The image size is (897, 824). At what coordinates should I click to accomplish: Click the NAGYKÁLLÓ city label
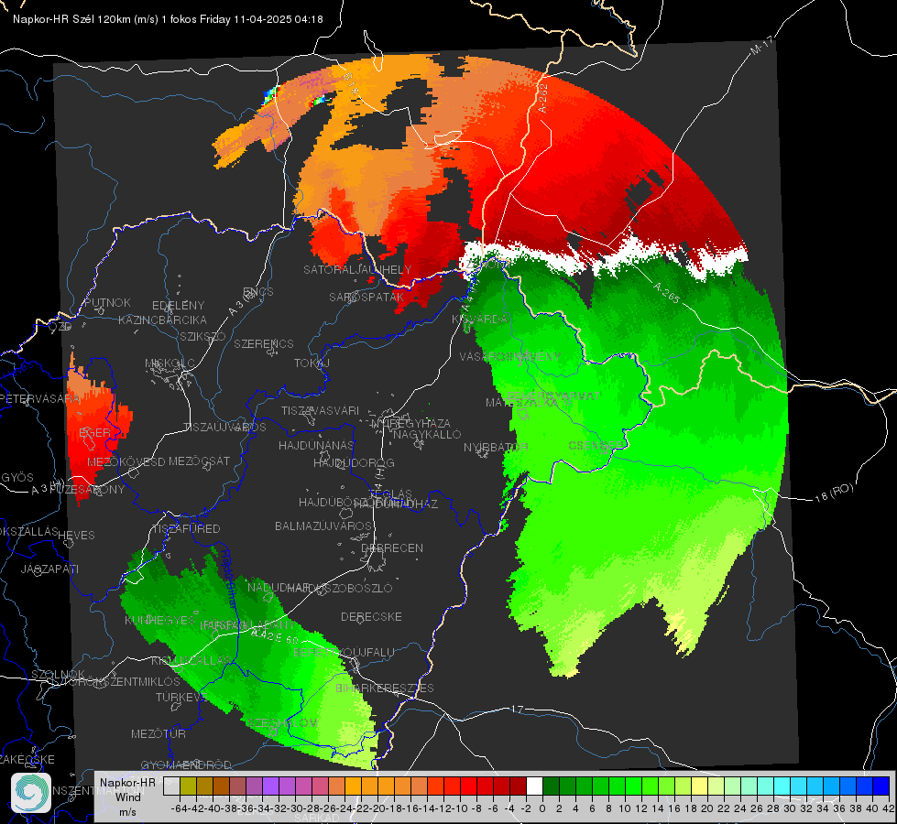tap(427, 435)
